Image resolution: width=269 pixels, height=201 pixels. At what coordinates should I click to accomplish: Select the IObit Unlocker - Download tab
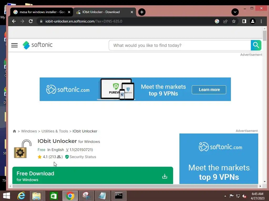(x=105, y=12)
